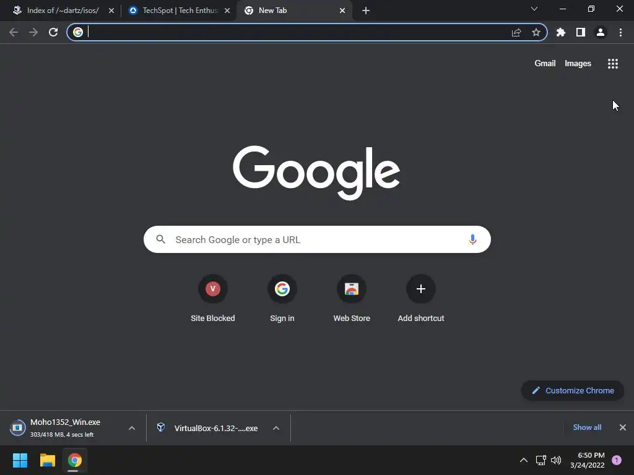Open Windows Start menu
This screenshot has height=475, width=634.
tap(20, 460)
